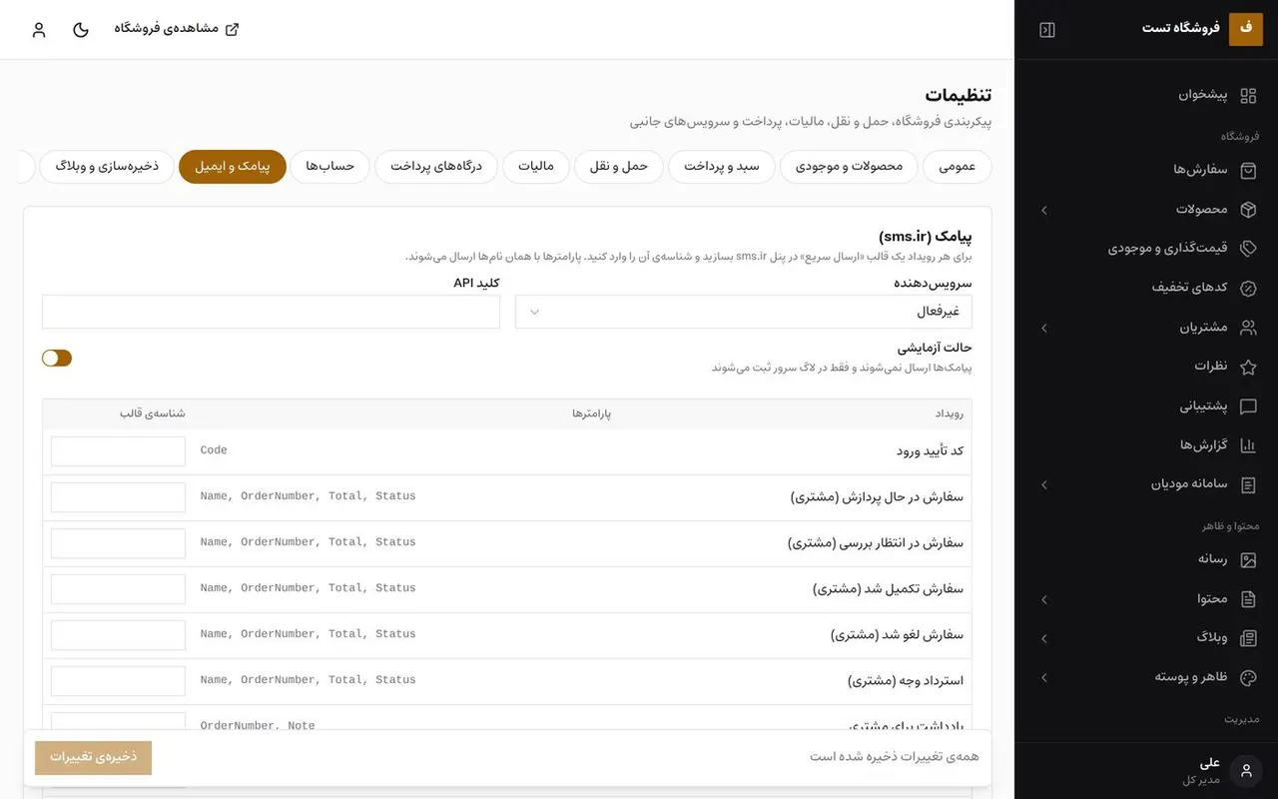The height and width of the screenshot is (799, 1278).
Task: Click template ID field for سفارش در انتظار بررسی
Action: [118, 543]
